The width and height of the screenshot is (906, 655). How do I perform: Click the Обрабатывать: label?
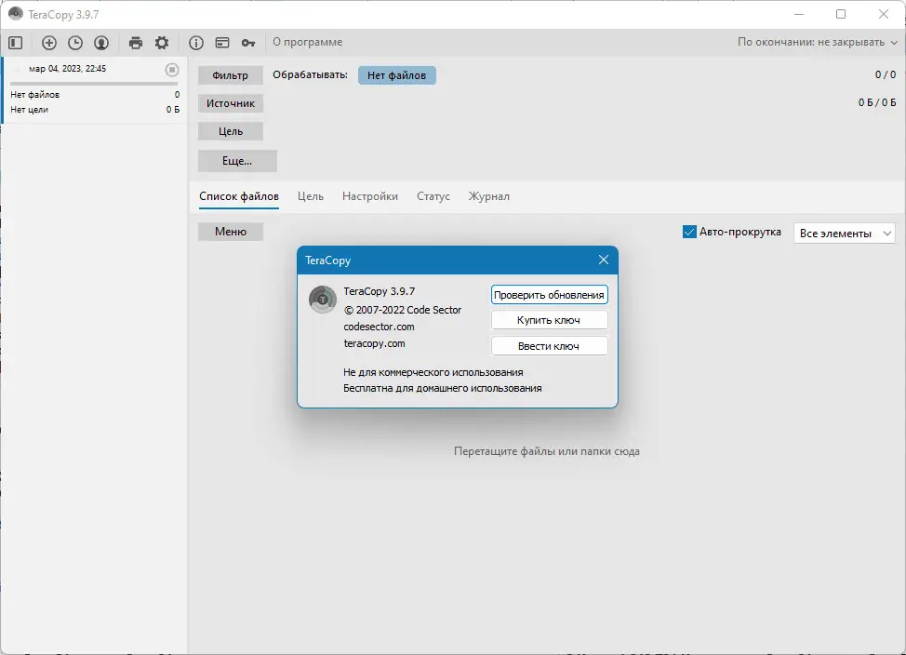tap(311, 75)
